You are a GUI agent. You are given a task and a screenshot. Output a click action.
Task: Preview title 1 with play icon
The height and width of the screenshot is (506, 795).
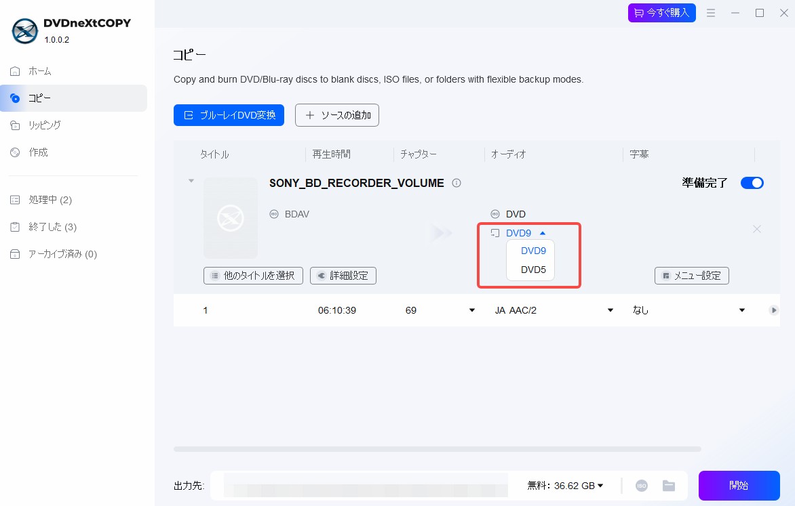point(773,310)
